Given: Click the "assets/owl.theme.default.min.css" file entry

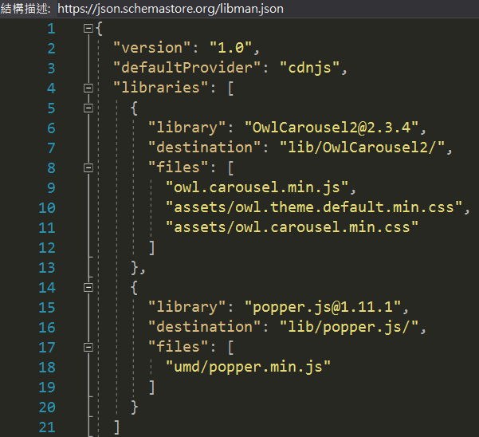Looking at the screenshot, I should (314, 208).
